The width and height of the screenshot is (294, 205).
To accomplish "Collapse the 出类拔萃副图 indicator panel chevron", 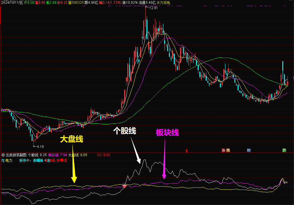I will click(3, 155).
